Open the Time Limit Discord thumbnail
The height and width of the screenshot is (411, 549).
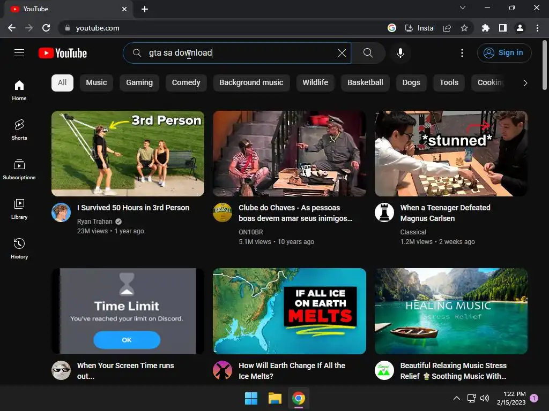(128, 311)
